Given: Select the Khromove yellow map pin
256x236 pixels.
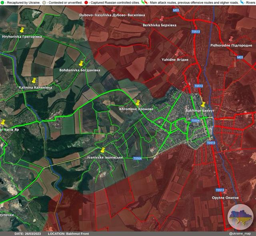Looking at the screenshot, I should [138, 103].
